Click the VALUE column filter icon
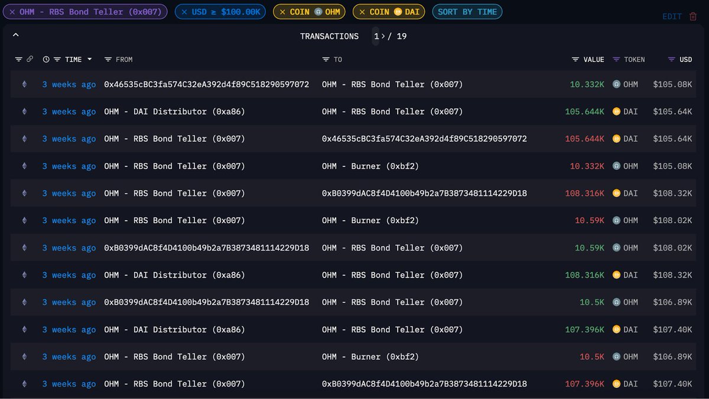 pos(574,59)
